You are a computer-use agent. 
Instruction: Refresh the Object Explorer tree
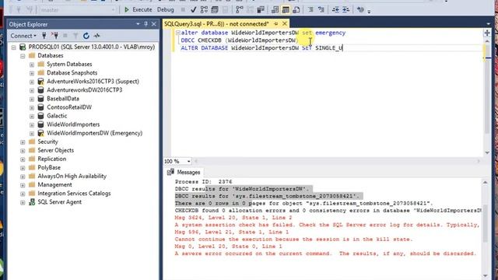pos(86,36)
